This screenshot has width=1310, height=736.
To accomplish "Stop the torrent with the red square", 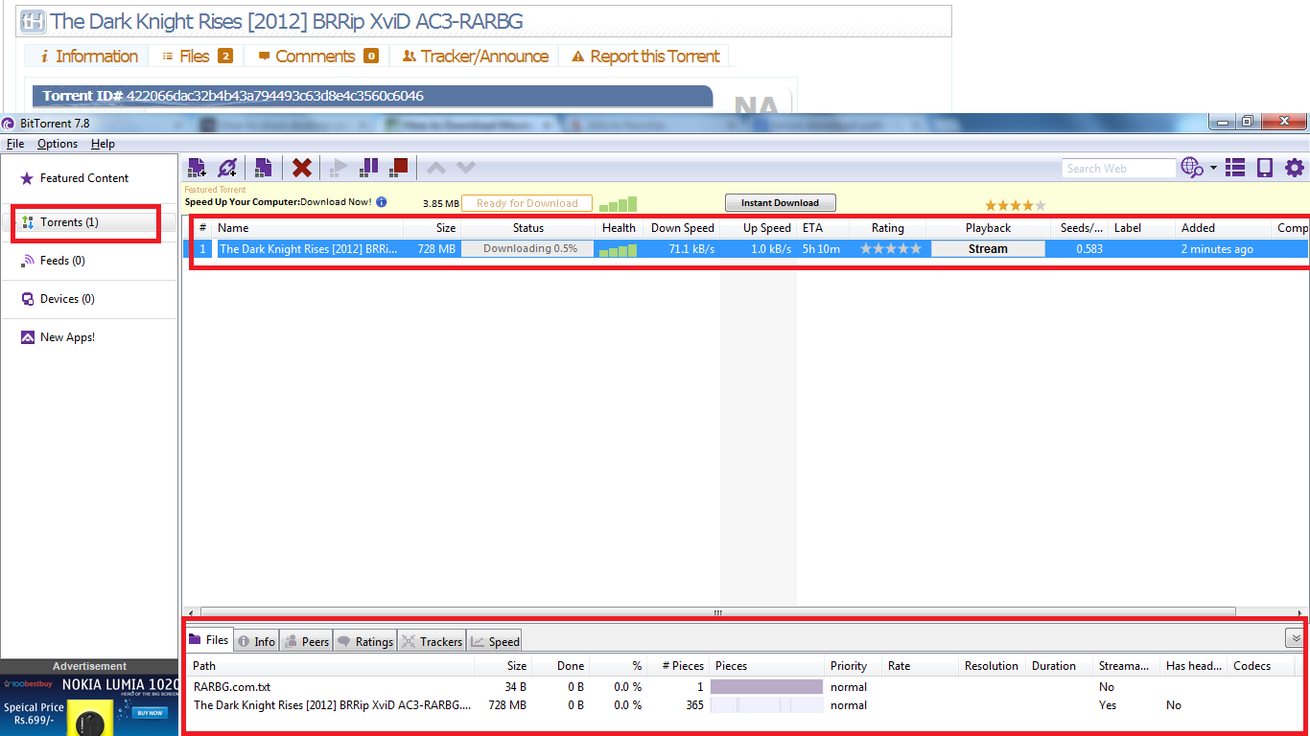I will (399, 168).
